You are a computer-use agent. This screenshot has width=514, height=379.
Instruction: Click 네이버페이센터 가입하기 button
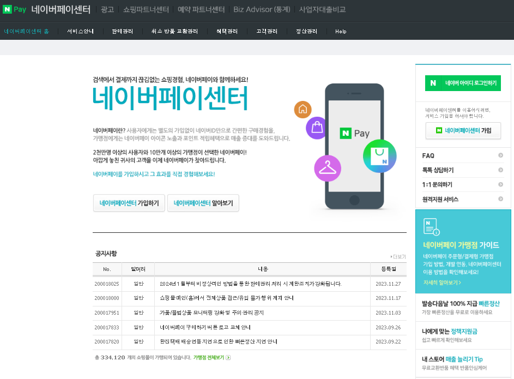[129, 203]
